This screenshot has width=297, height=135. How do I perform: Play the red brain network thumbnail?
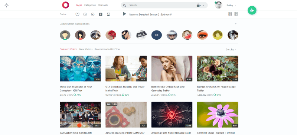click(172, 115)
